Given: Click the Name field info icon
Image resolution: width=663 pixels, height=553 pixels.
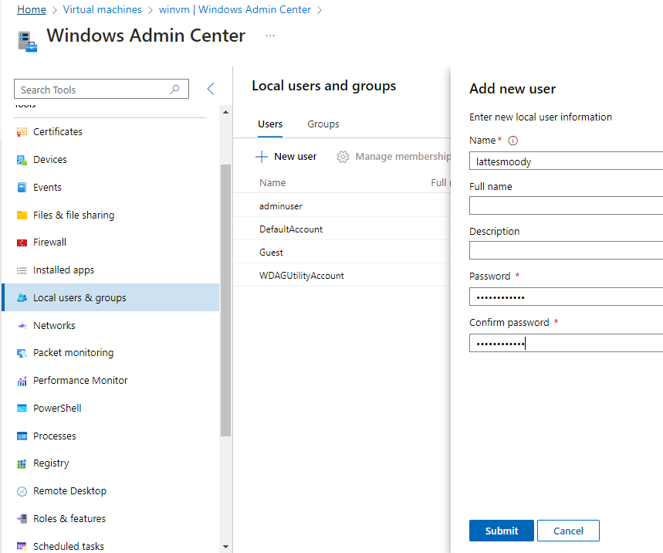Looking at the screenshot, I should click(513, 141).
